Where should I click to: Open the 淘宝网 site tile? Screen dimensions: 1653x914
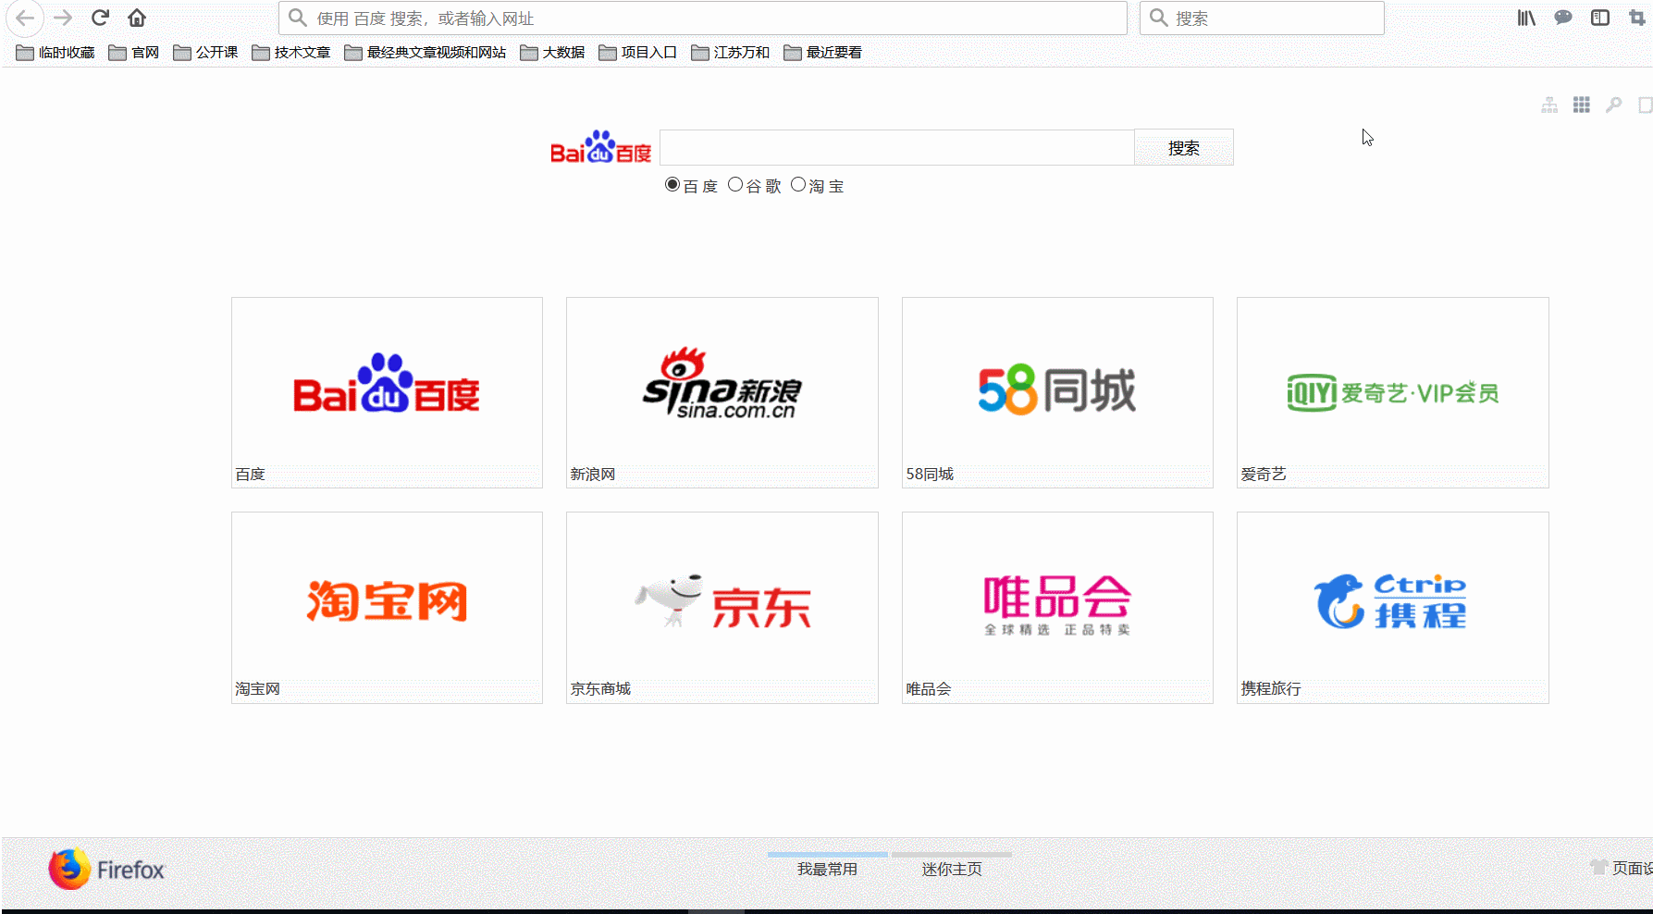point(387,607)
